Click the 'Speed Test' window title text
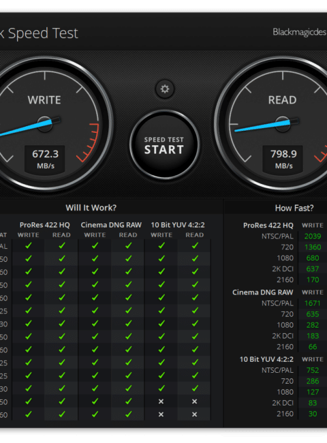 43,33
